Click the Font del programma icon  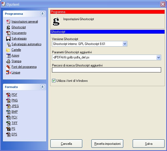click(8, 67)
